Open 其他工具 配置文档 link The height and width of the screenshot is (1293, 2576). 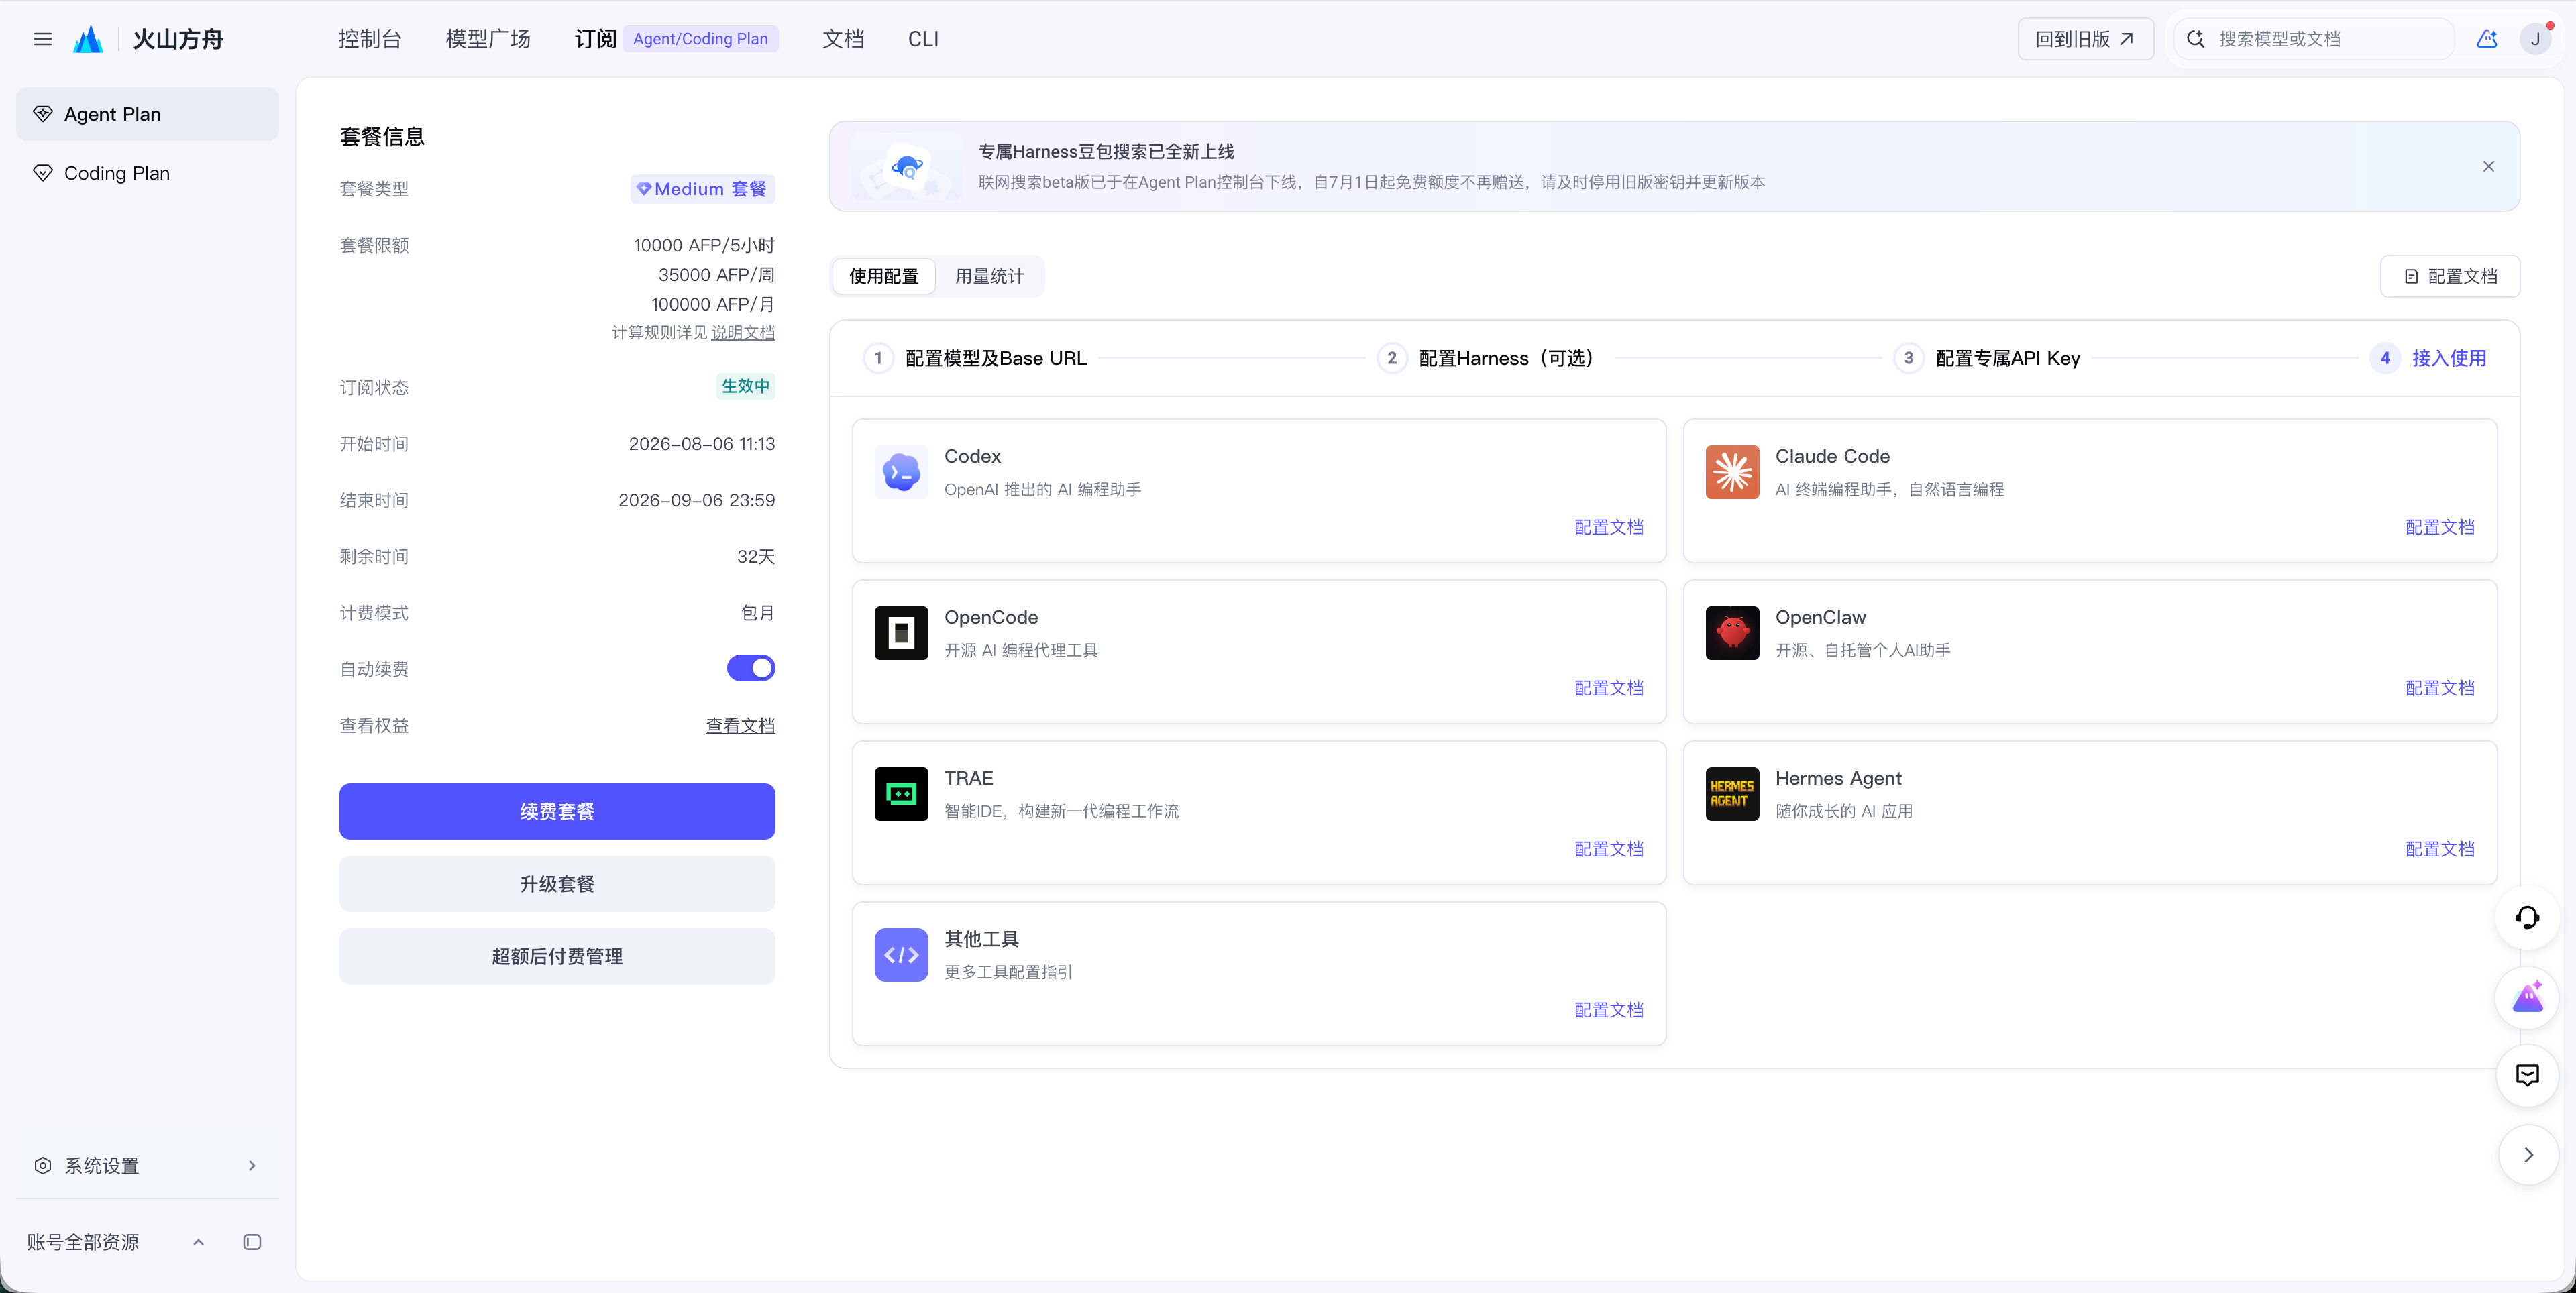click(x=1608, y=1010)
